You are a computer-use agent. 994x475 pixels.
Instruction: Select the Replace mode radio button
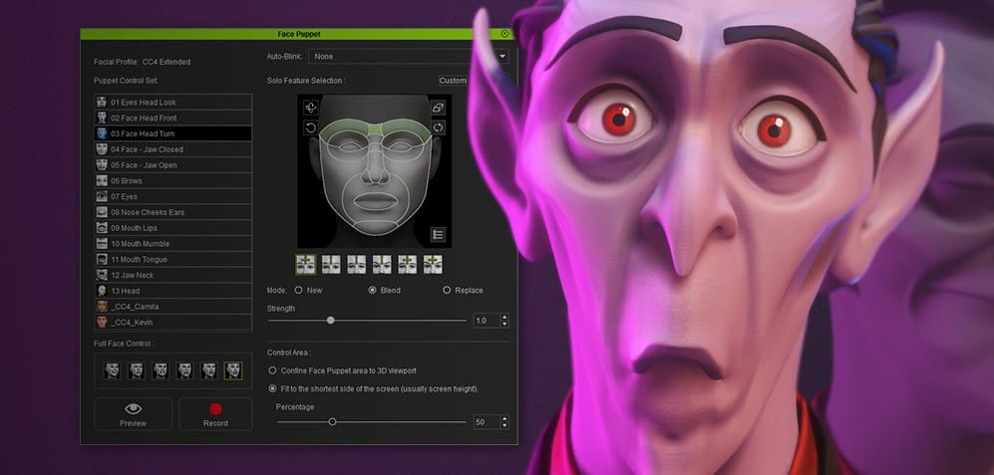click(447, 290)
